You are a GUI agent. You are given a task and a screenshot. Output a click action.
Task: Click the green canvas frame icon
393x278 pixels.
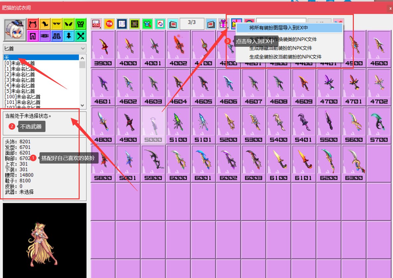click(135, 24)
